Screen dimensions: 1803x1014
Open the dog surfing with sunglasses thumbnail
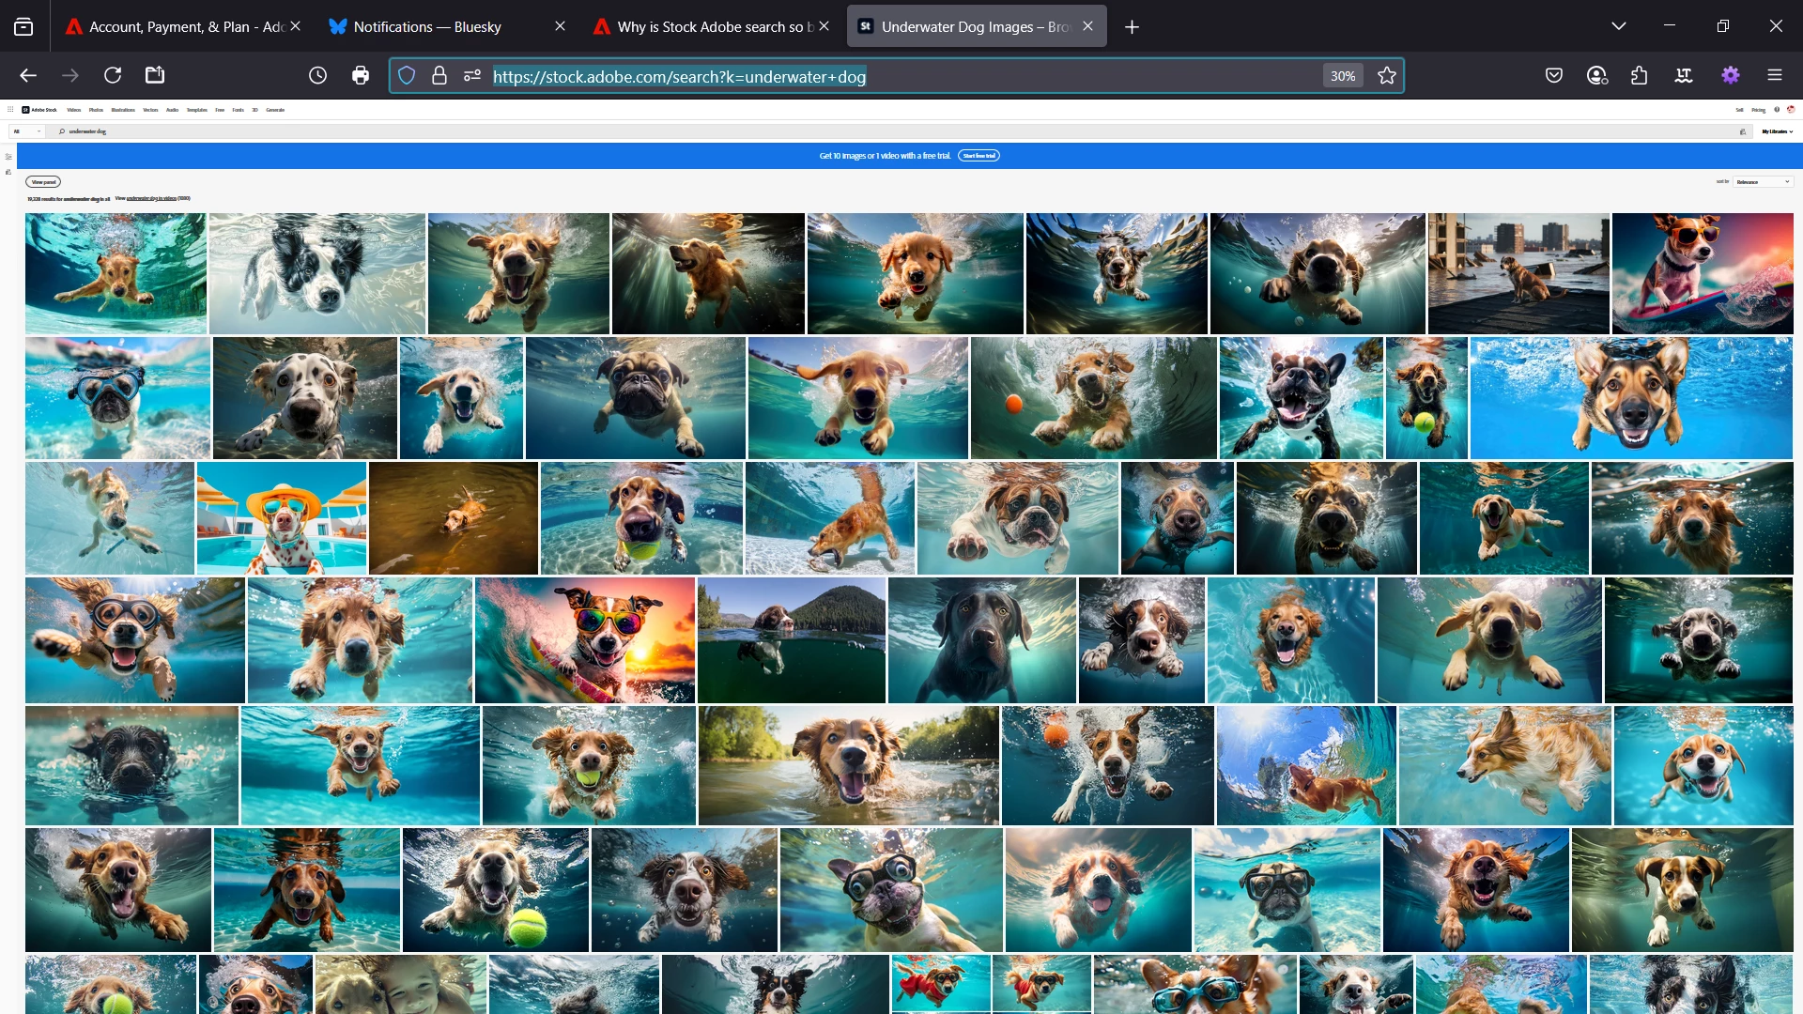[1703, 273]
